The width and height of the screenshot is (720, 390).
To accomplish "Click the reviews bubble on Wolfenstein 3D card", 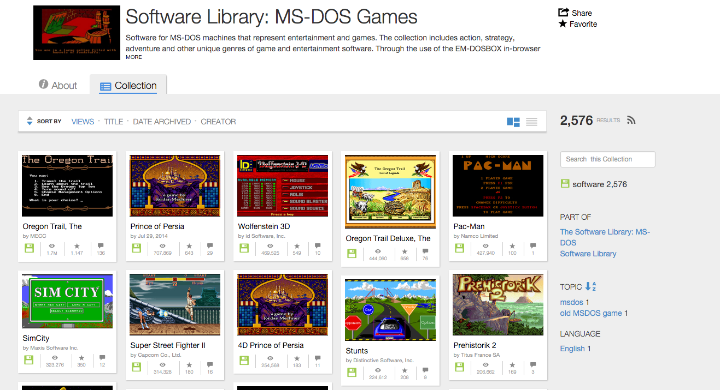I will [x=318, y=246].
